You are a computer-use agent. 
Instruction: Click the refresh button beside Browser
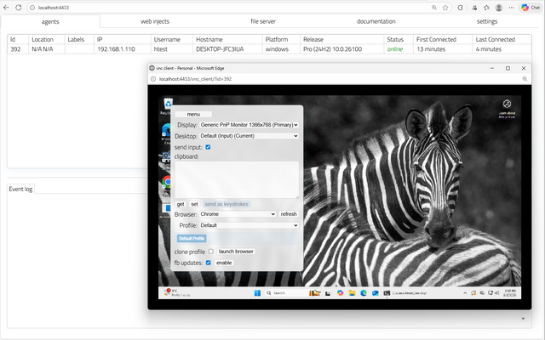click(290, 214)
